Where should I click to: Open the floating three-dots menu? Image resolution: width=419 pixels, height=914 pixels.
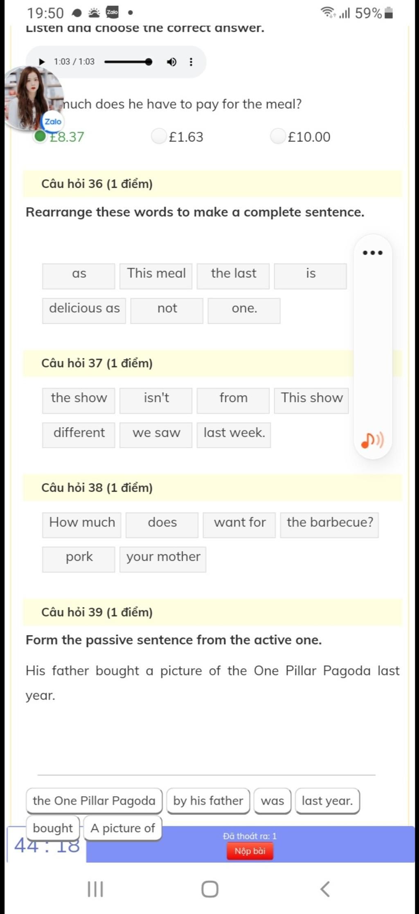click(373, 253)
